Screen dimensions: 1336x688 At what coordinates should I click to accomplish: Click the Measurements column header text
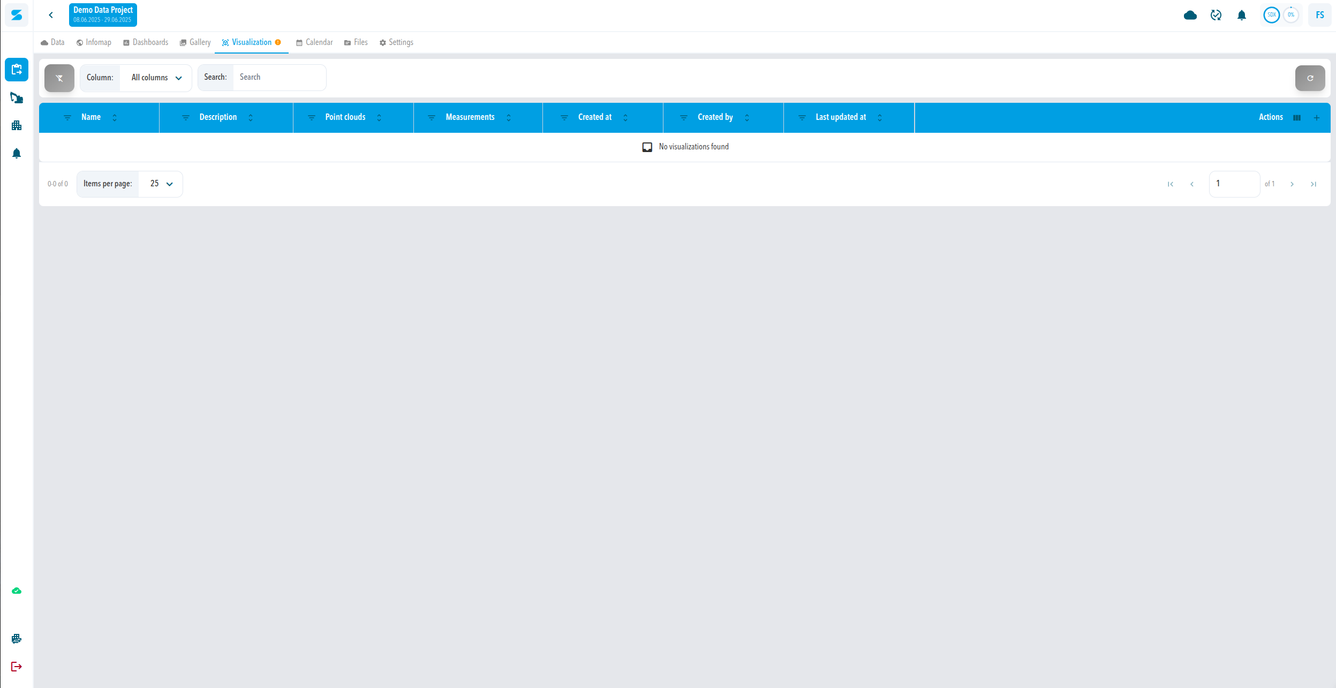470,117
